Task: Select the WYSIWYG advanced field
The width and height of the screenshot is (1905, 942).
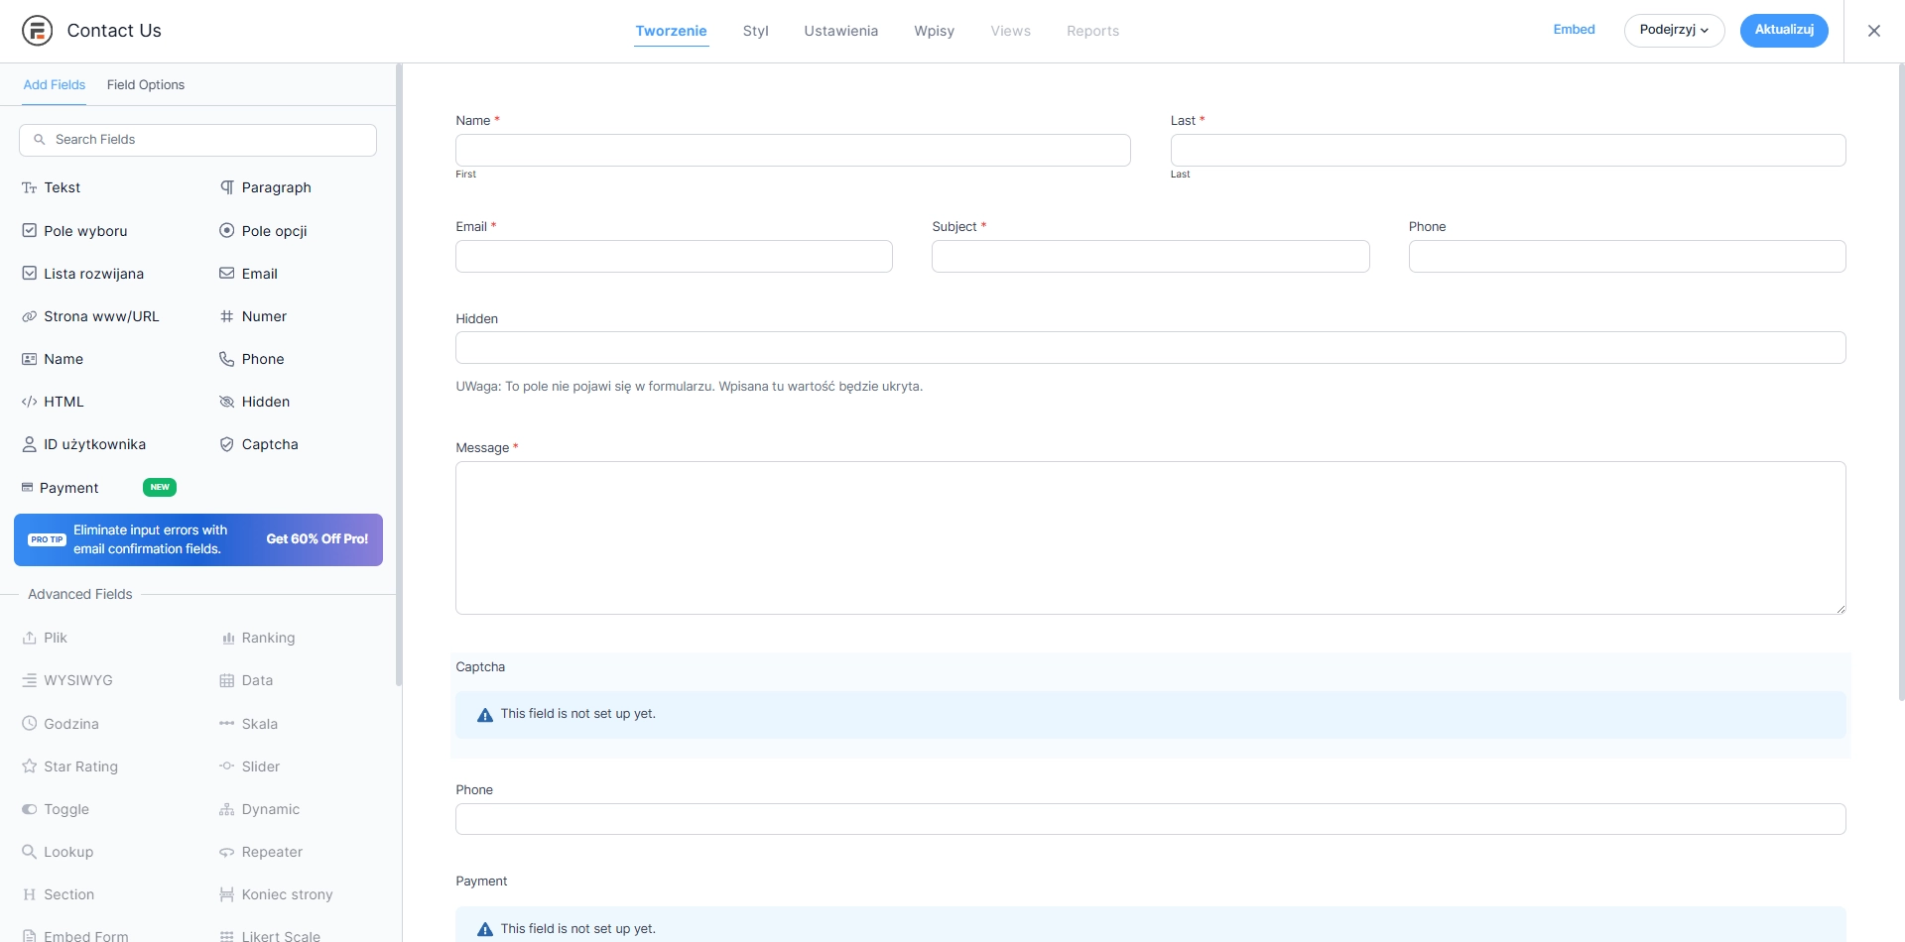Action: 67,680
